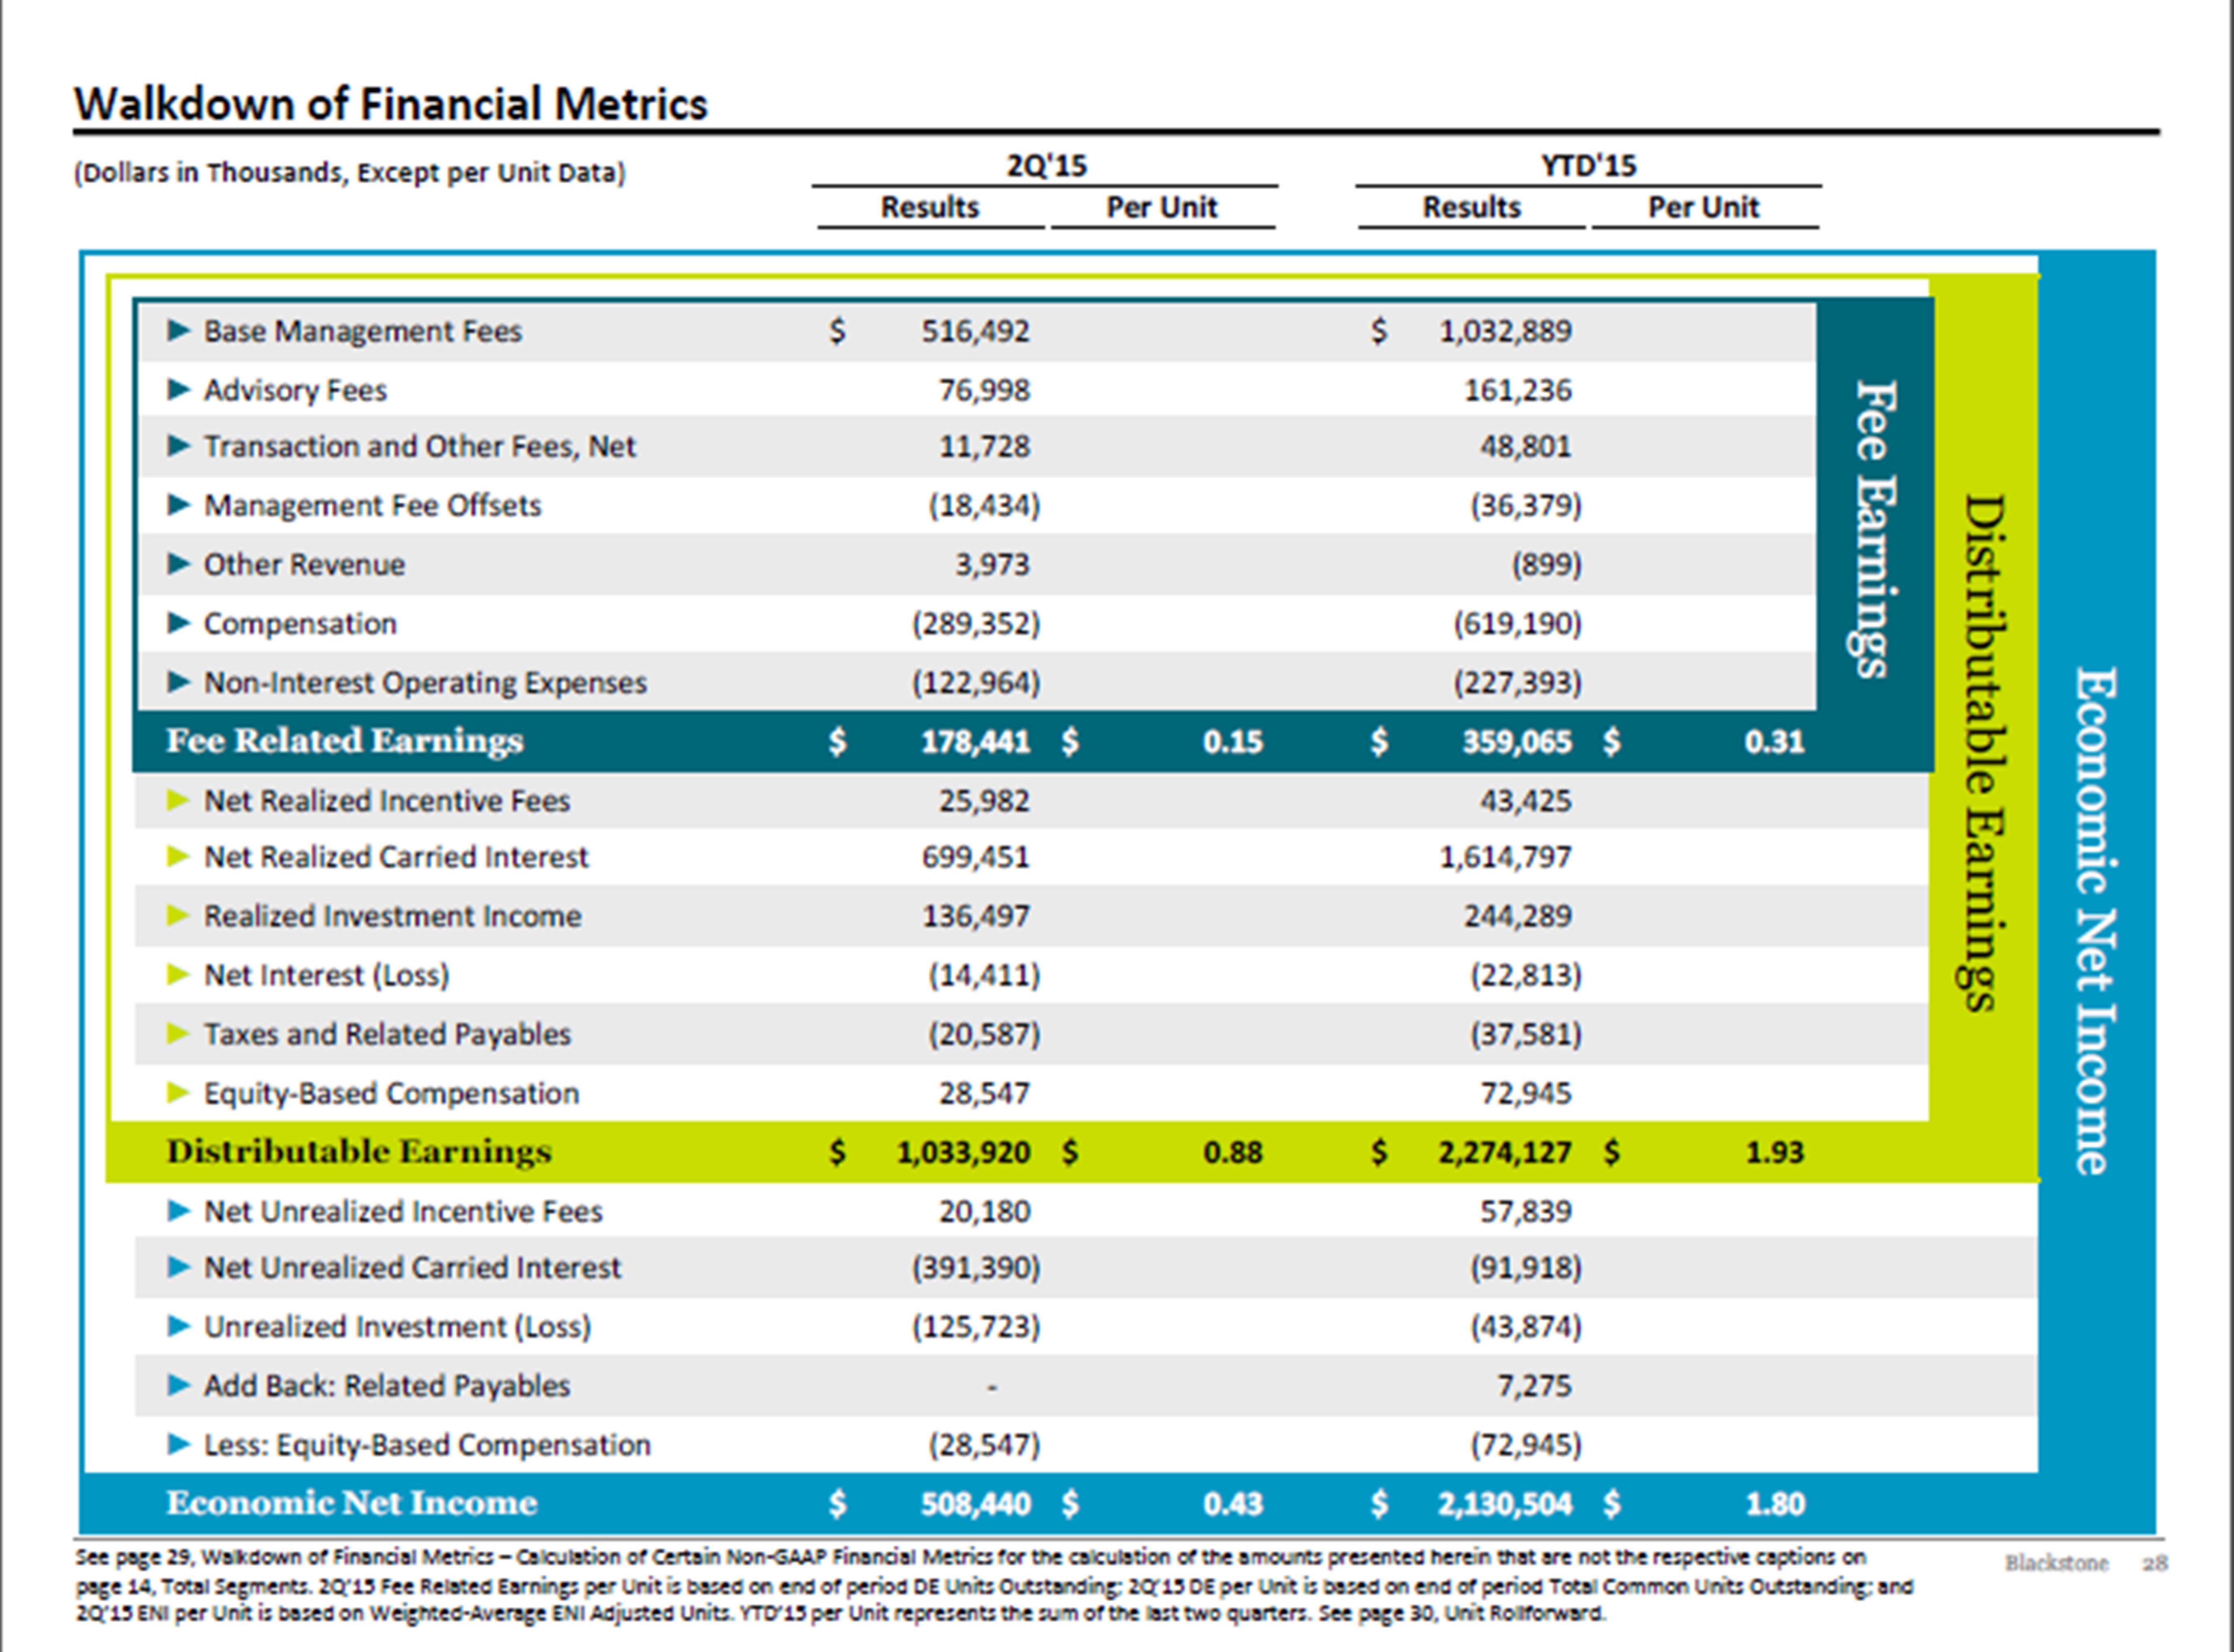Viewport: 2234px width, 1652px height.
Task: Click the 7,275 Add Back YTD value
Action: pos(1535,1386)
